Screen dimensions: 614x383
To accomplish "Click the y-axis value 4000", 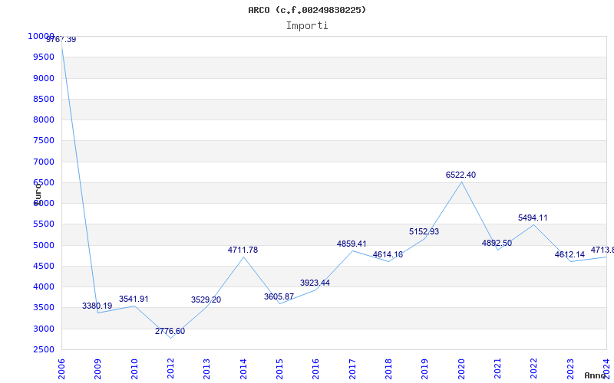I will point(44,286).
